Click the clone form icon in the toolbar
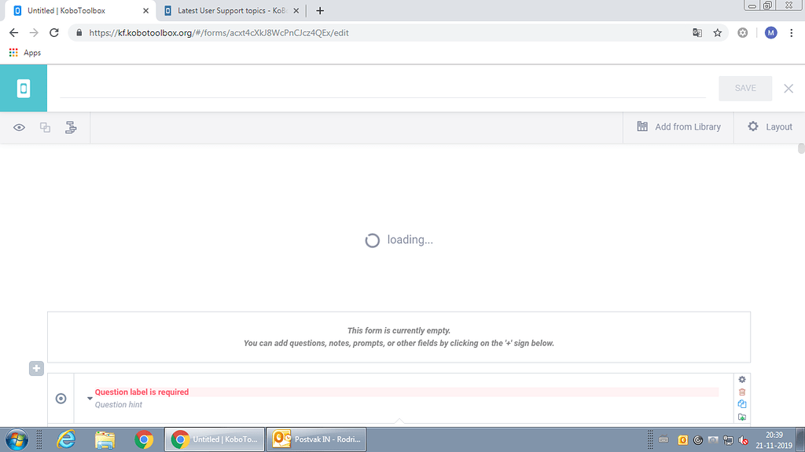Image resolution: width=805 pixels, height=452 pixels. 45,126
